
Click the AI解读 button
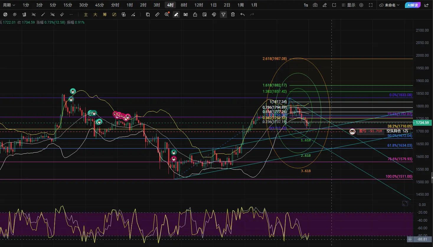coord(413,5)
